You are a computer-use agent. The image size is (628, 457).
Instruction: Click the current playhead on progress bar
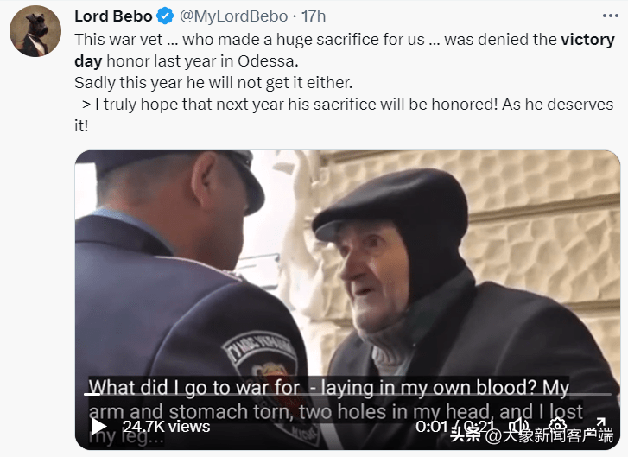pyautogui.click(x=92, y=394)
